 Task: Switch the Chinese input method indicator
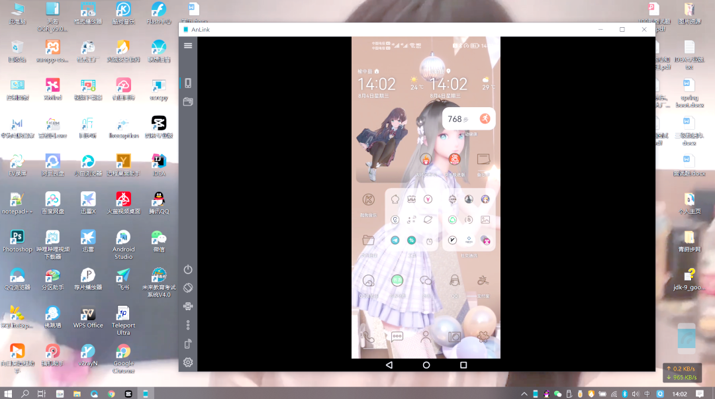[x=647, y=394]
